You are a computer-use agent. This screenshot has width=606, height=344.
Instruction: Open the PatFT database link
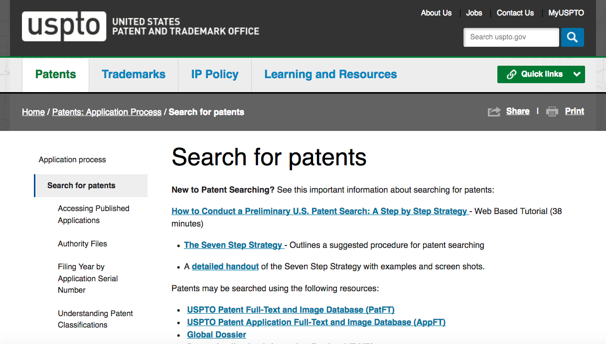291,310
